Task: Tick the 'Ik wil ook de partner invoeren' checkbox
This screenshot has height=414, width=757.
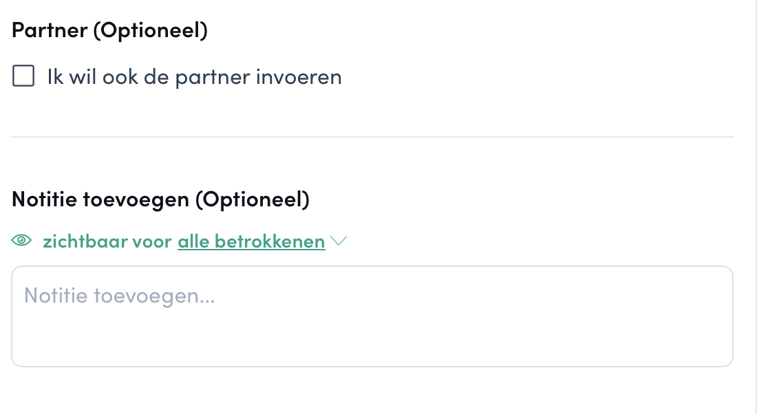Action: click(x=23, y=76)
